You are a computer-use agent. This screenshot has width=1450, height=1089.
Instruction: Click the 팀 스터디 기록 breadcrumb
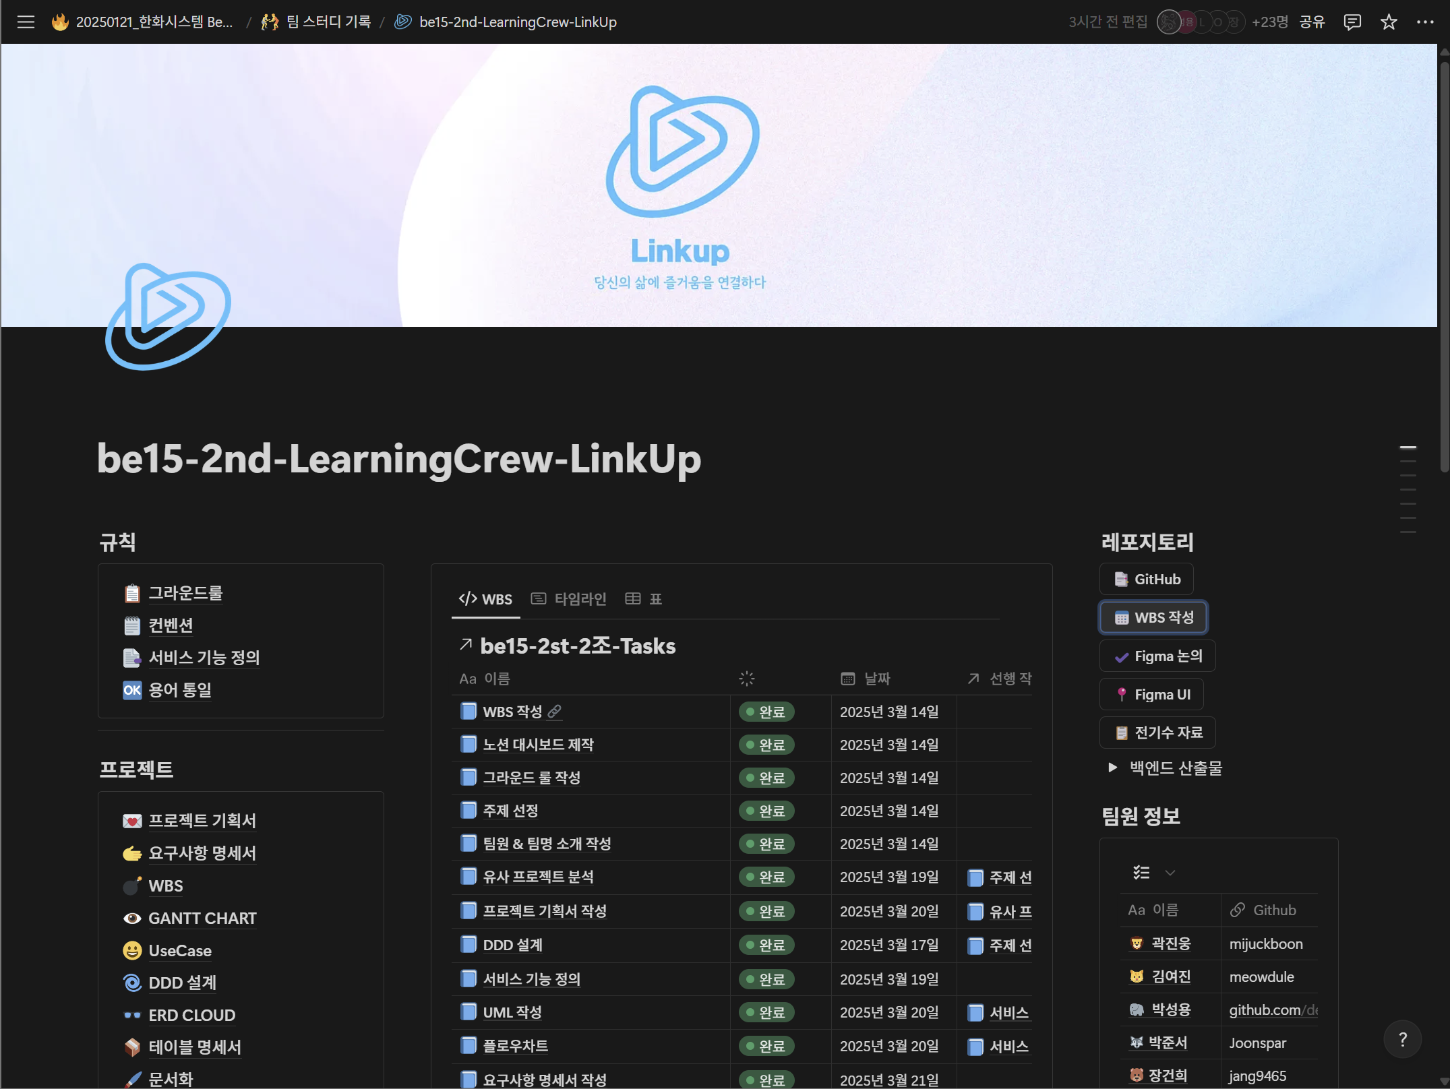coord(317,22)
